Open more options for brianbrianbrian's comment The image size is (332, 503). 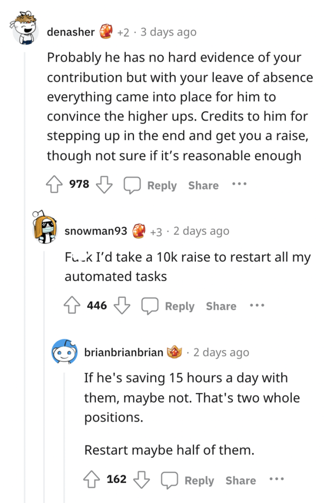tap(277, 480)
